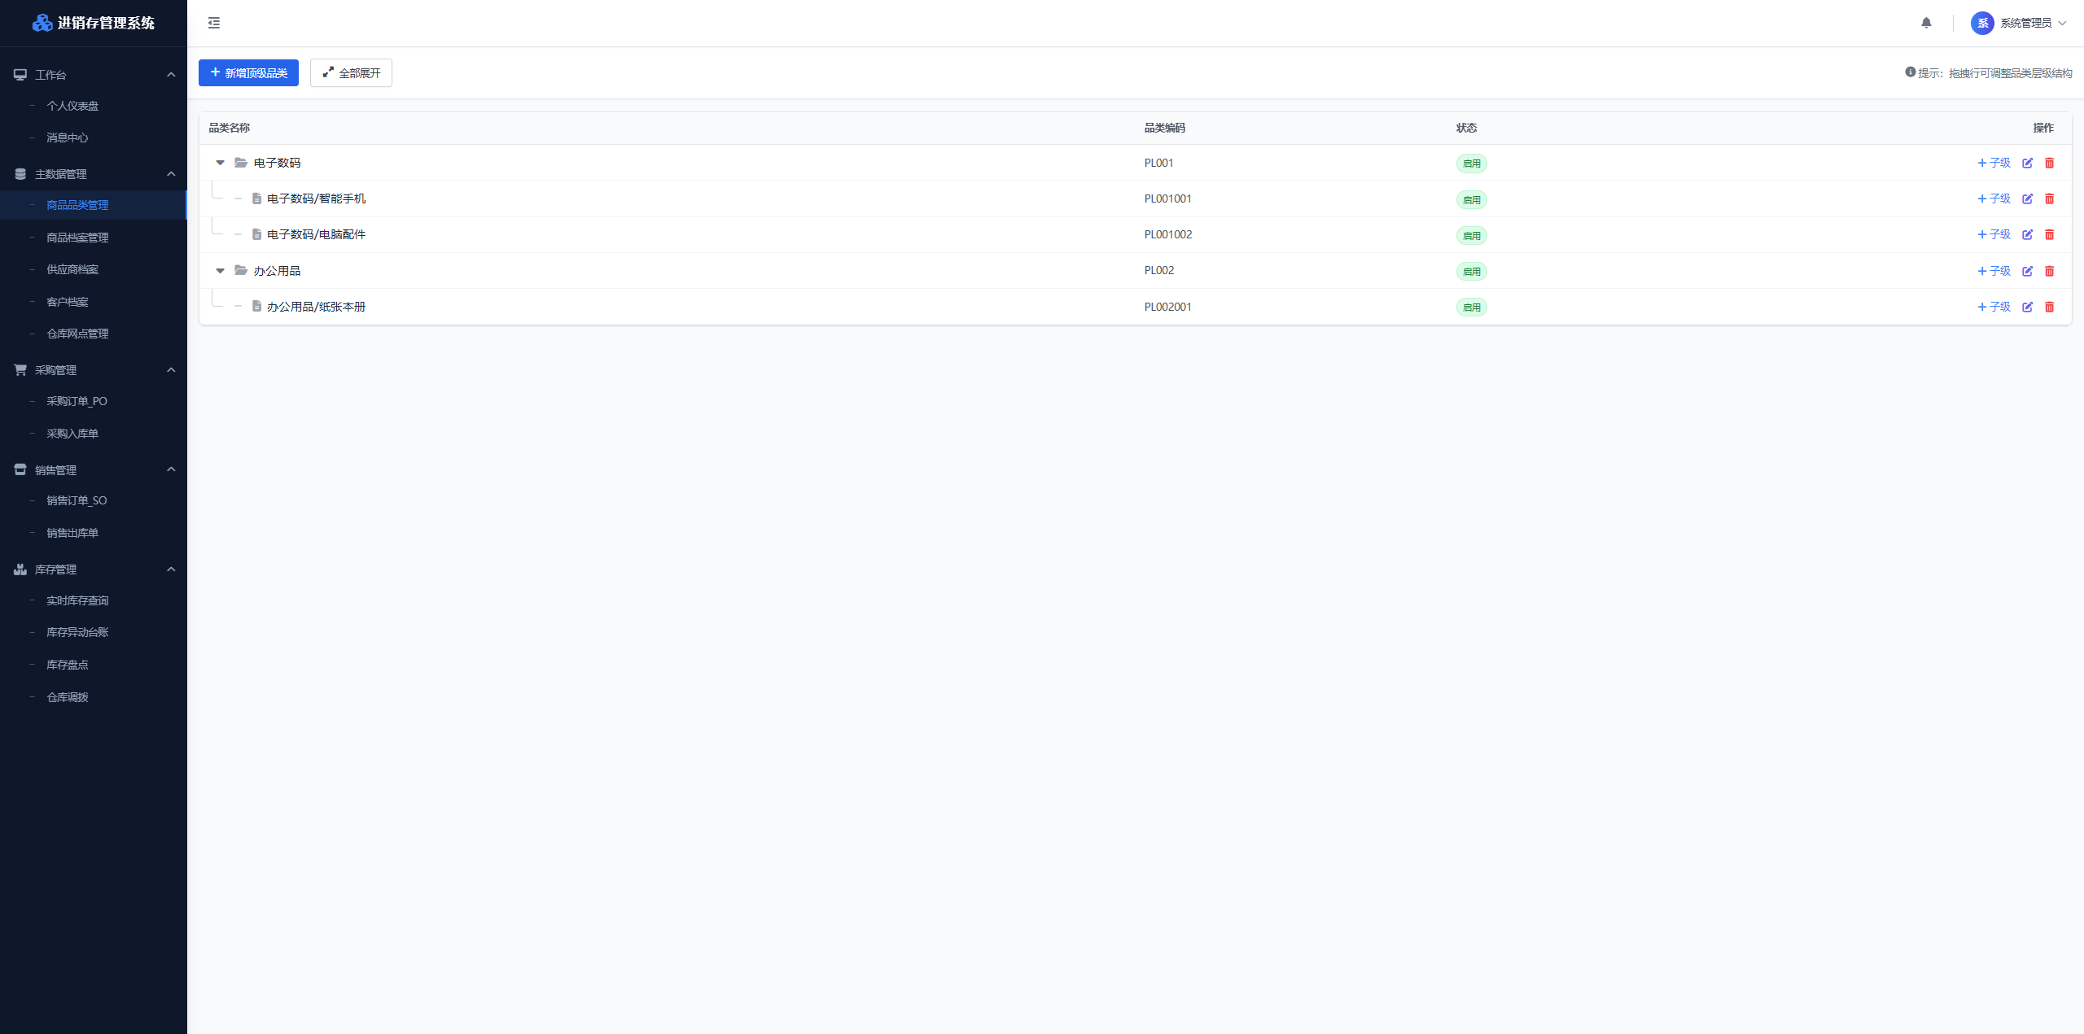
Task: Delete the 办公用品/纸张本册 category
Action: [2050, 307]
